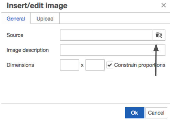Click into the Source URL field
This screenshot has height=121, width=170.
(106, 35)
